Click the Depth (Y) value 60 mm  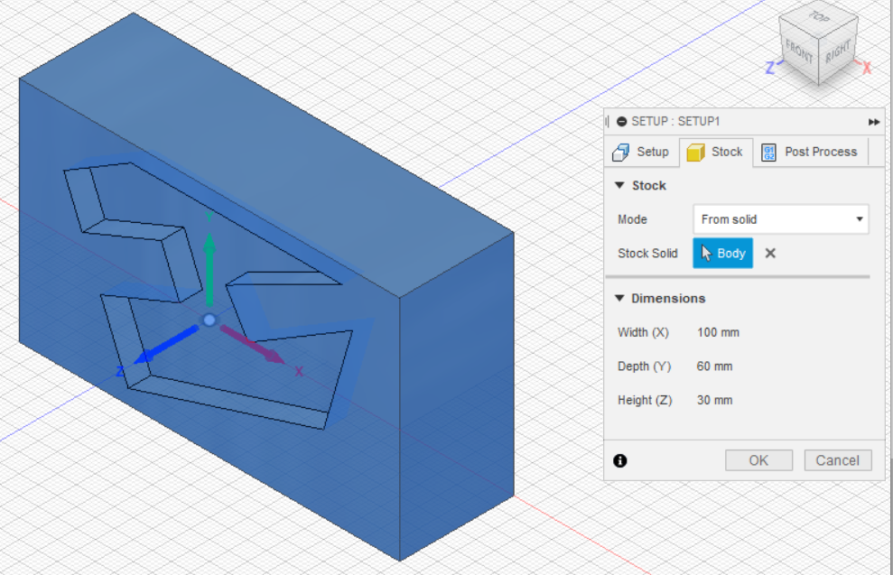coord(714,366)
